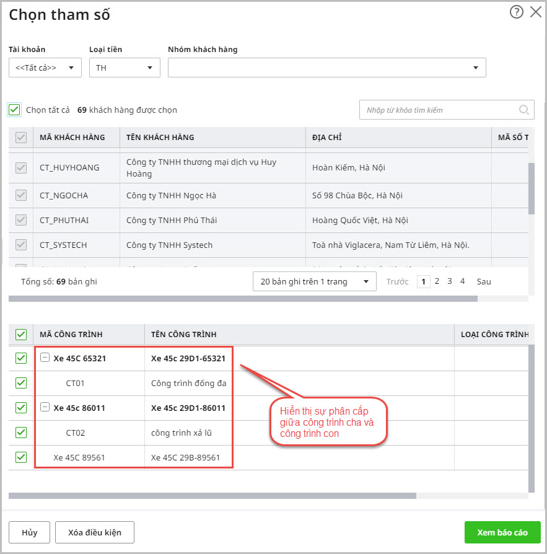
Task: Open the Tài khoản dropdown
Action: coord(45,68)
